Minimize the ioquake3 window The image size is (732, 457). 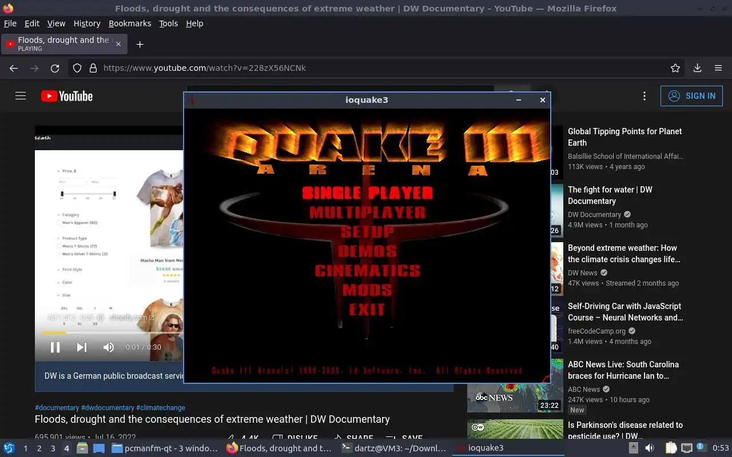pyautogui.click(x=519, y=100)
